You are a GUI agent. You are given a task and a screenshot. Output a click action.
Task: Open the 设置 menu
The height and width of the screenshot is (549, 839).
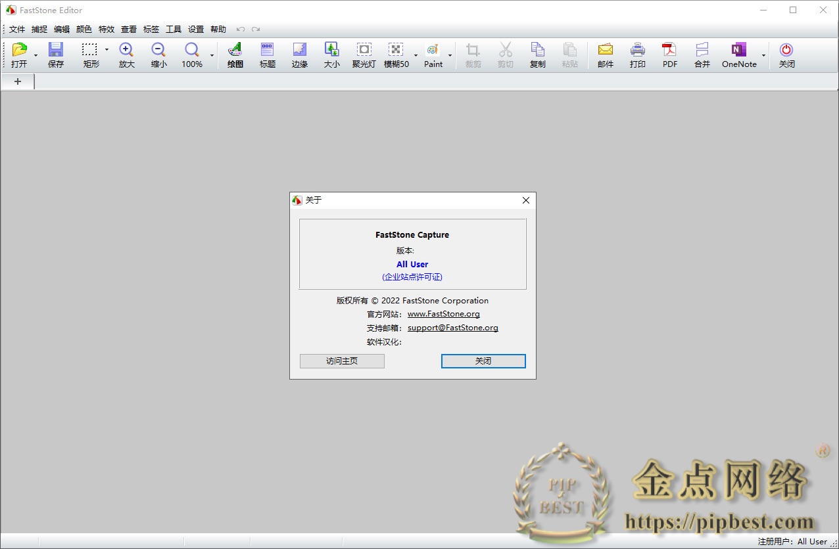(195, 29)
